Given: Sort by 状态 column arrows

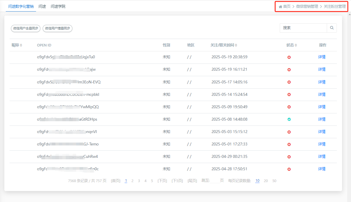Looking at the screenshot, I should 296,45.
